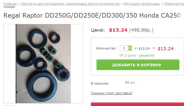184x106 pixels.
Task: Decrease quantity with the green down arrow
Action: pyautogui.click(x=130, y=49)
